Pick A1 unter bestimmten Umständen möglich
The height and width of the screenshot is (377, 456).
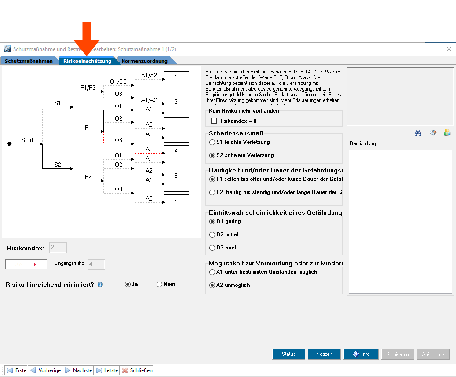coord(212,272)
